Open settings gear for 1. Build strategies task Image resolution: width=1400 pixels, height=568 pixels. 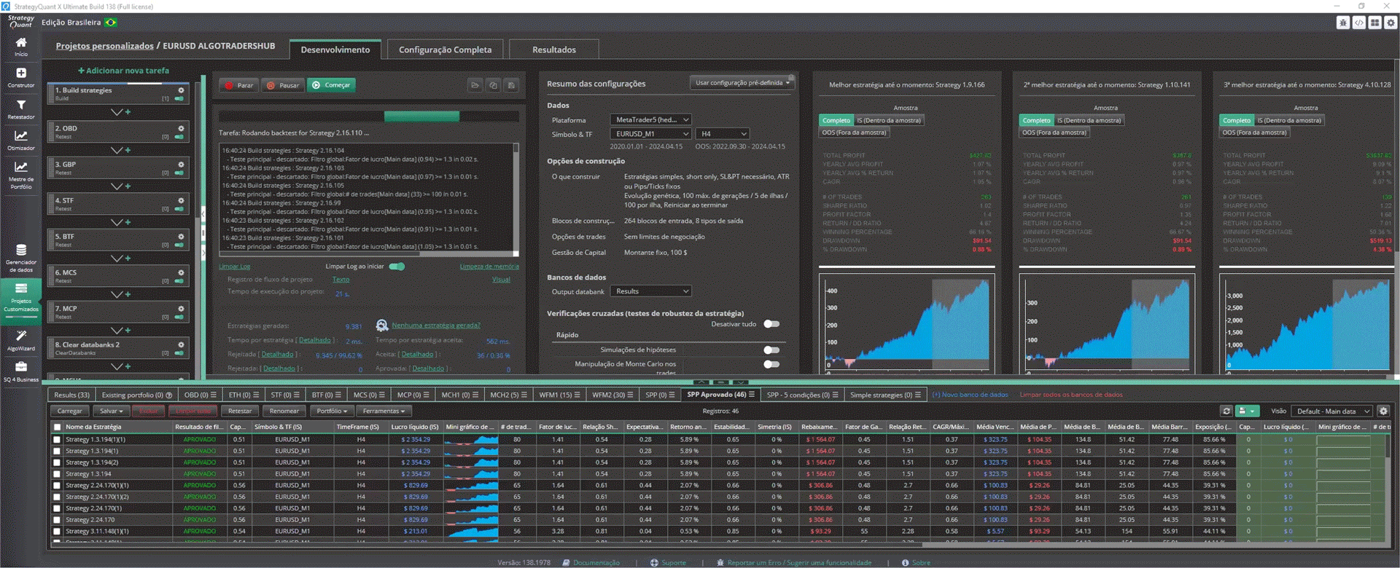(x=181, y=90)
